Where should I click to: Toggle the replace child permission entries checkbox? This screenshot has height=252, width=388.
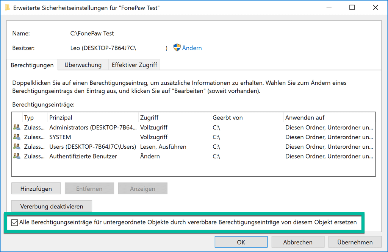(14, 222)
